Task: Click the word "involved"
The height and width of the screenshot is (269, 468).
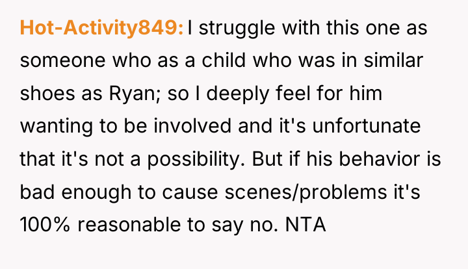Action: [x=192, y=126]
